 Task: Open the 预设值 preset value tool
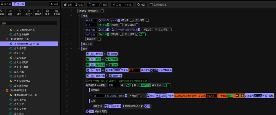pyautogui.click(x=38, y=13)
